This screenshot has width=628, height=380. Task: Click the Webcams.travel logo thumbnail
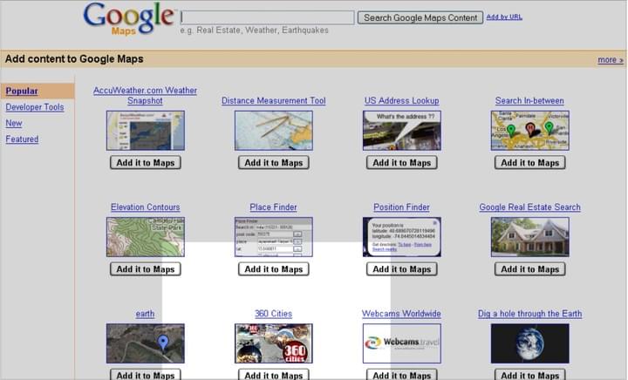pos(402,343)
